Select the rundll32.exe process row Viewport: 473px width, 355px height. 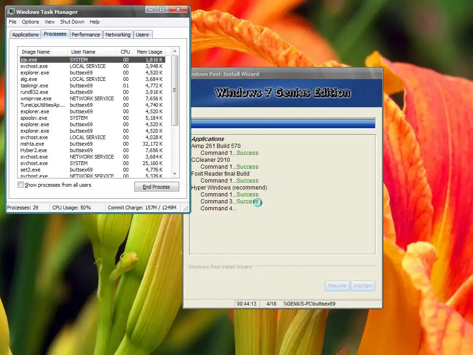pyautogui.click(x=92, y=92)
